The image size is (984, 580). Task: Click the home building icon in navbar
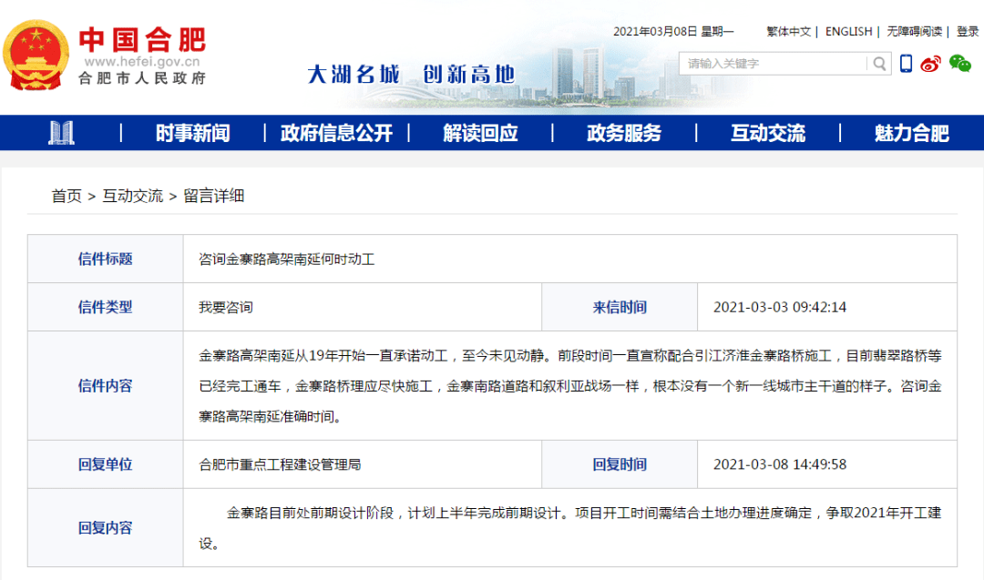pyautogui.click(x=62, y=133)
